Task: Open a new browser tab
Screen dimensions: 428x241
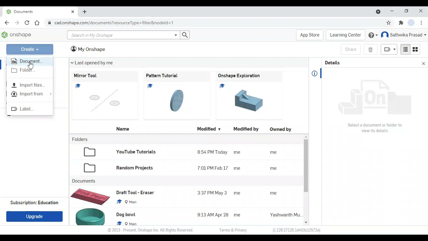Action: pyautogui.click(x=85, y=12)
